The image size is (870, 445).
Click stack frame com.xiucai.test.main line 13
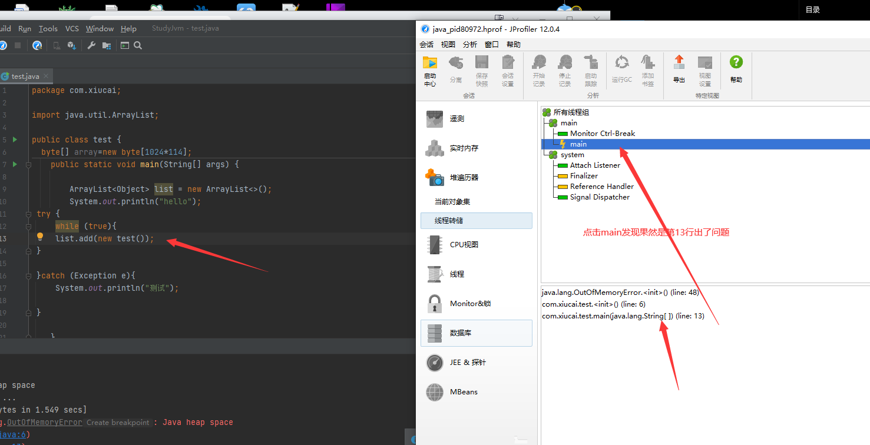pyautogui.click(x=623, y=316)
